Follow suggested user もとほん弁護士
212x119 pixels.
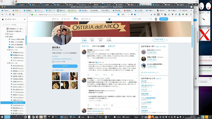152,67
